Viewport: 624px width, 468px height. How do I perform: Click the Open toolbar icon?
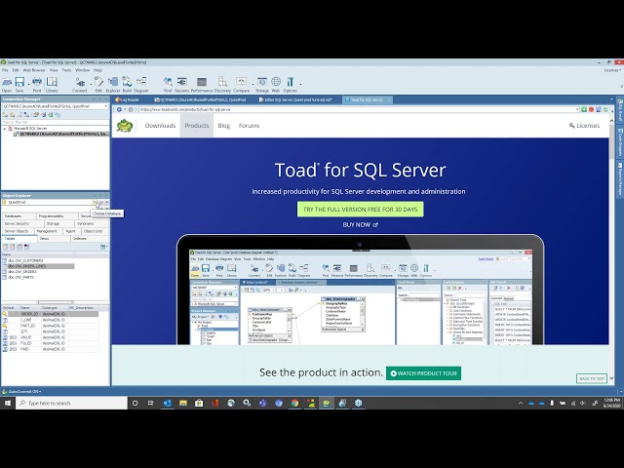pos(7,85)
